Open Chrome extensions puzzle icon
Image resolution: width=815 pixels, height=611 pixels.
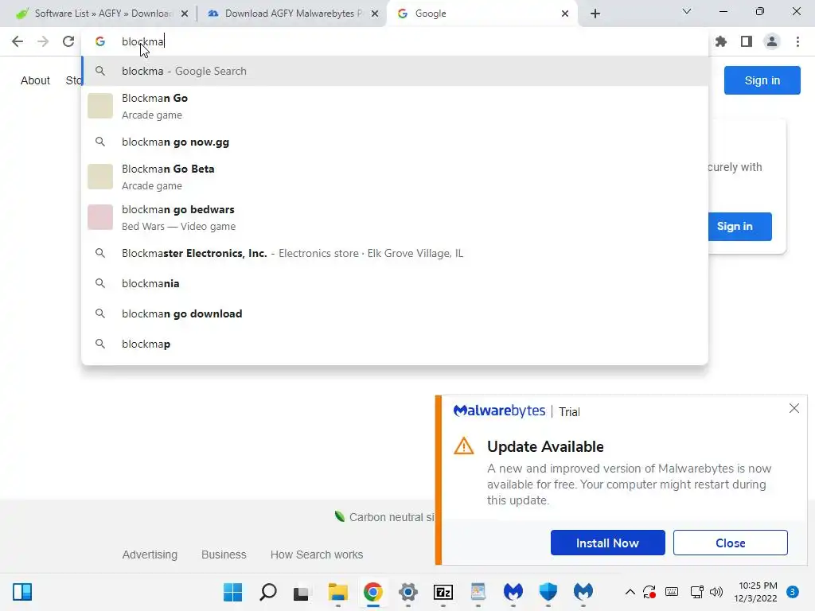point(721,41)
